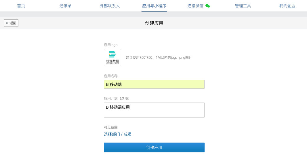Click the 观远数据 app logo image
This screenshot has width=307, height=159.
click(112, 58)
